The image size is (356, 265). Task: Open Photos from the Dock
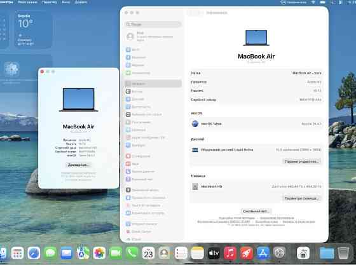[99, 253]
